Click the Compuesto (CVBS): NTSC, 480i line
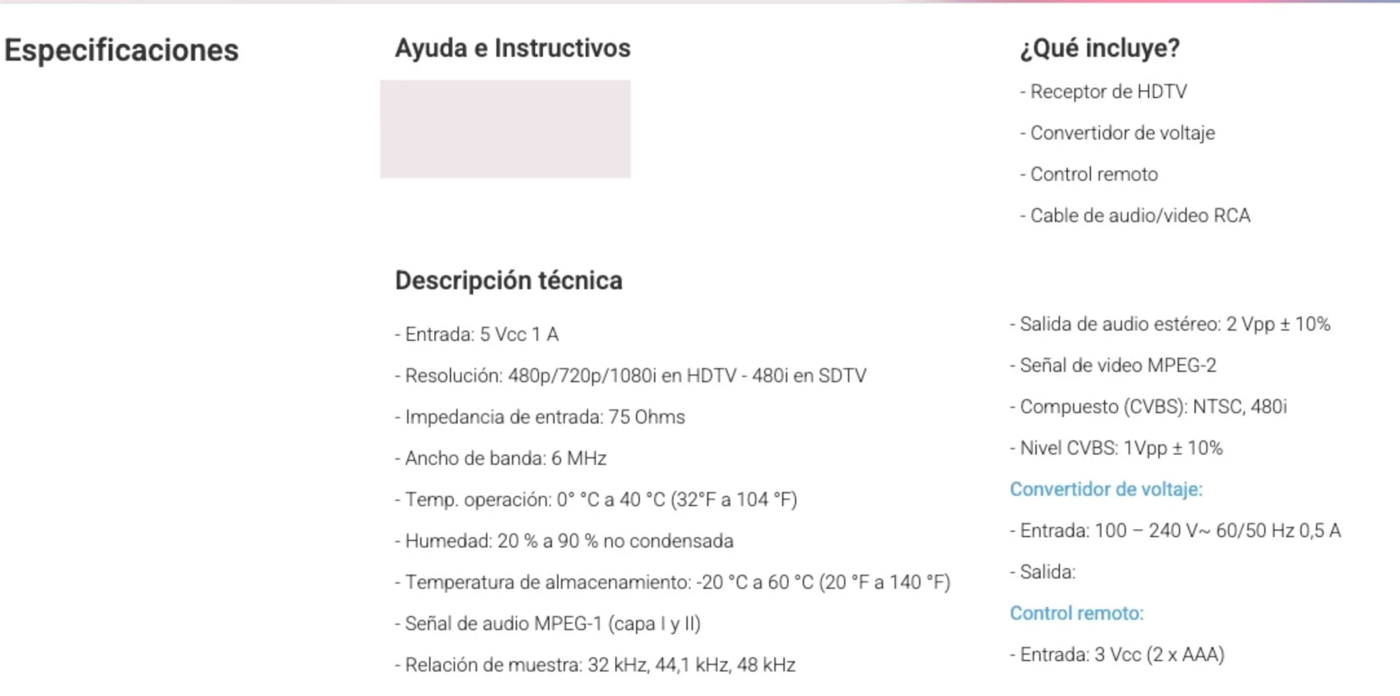Image resolution: width=1400 pixels, height=696 pixels. pos(1149,407)
